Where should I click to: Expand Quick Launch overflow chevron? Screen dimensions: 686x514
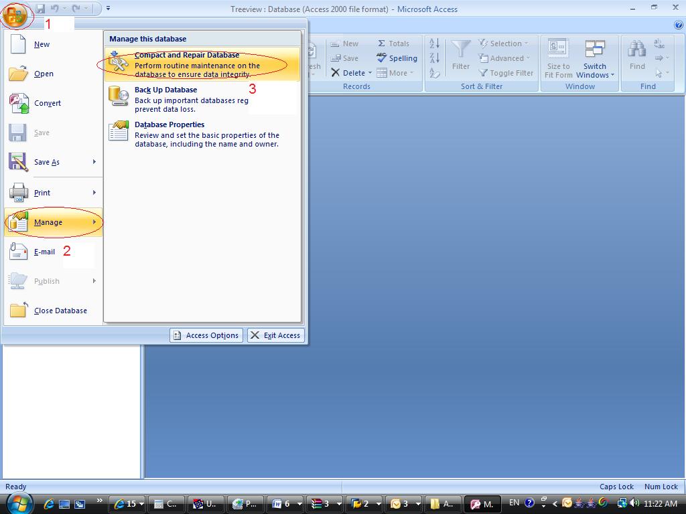tap(100, 501)
